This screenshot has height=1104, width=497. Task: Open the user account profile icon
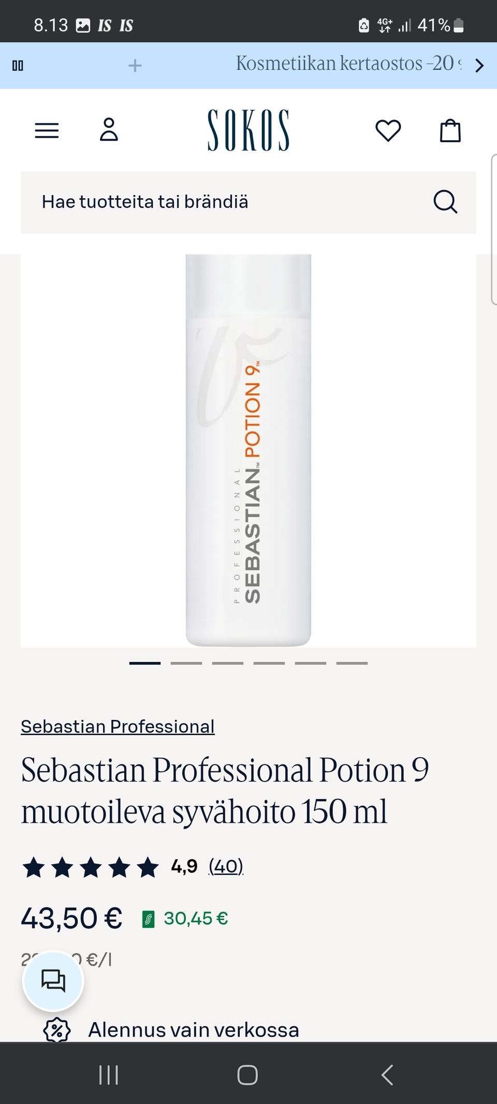109,129
